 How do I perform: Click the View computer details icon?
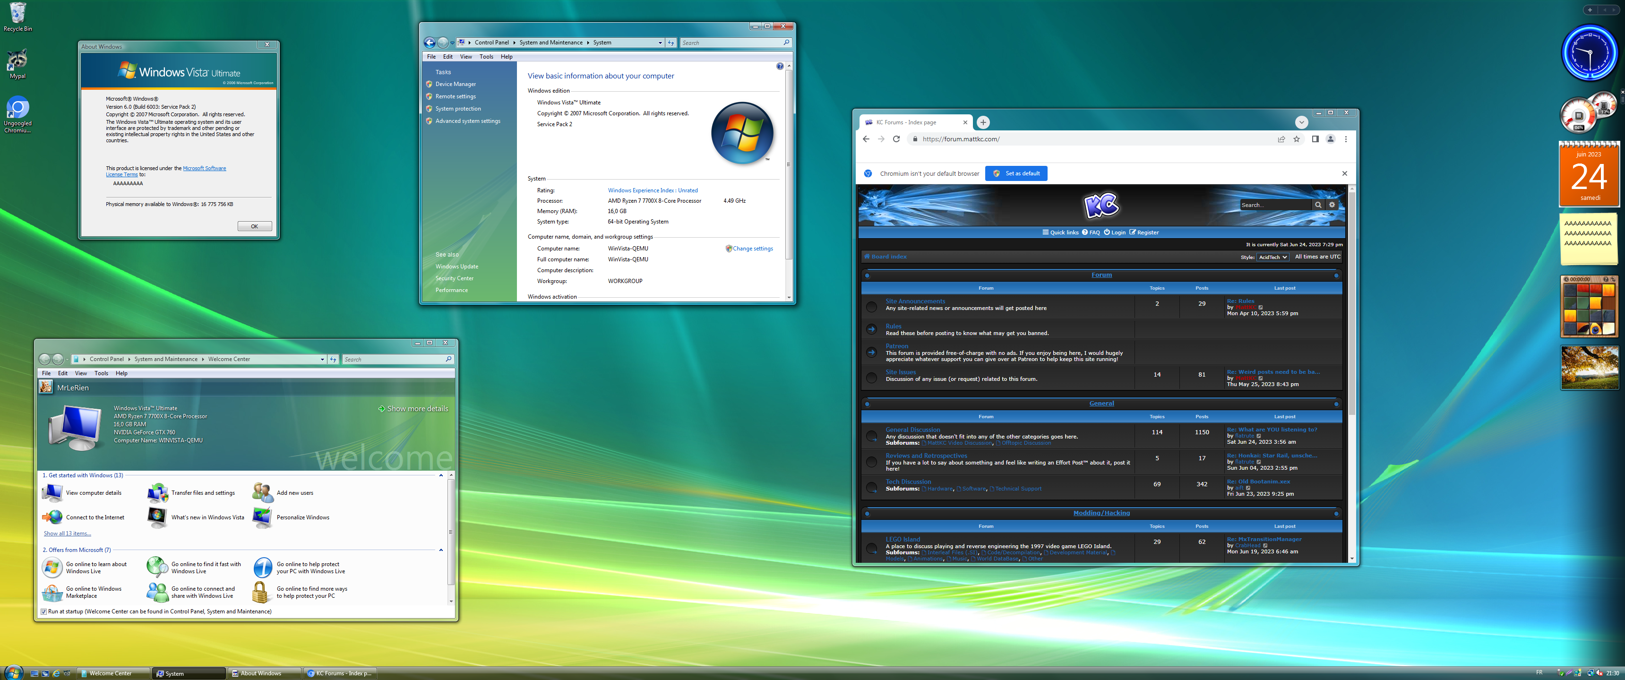point(53,493)
